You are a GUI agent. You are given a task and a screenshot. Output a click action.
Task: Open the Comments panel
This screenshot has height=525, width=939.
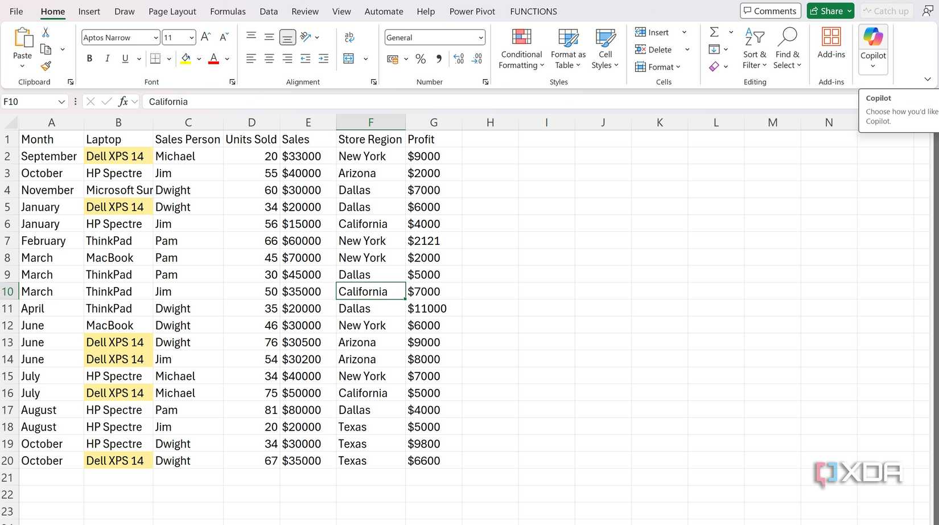(x=770, y=10)
